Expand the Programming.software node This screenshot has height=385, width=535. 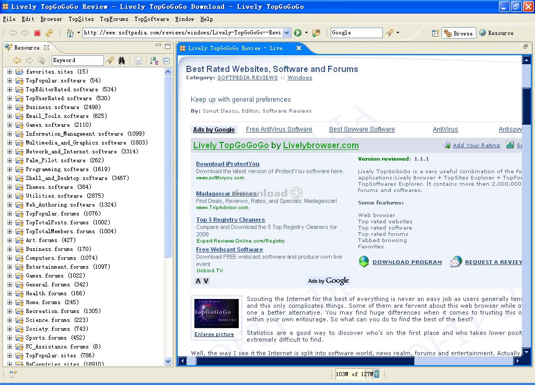[x=9, y=169]
